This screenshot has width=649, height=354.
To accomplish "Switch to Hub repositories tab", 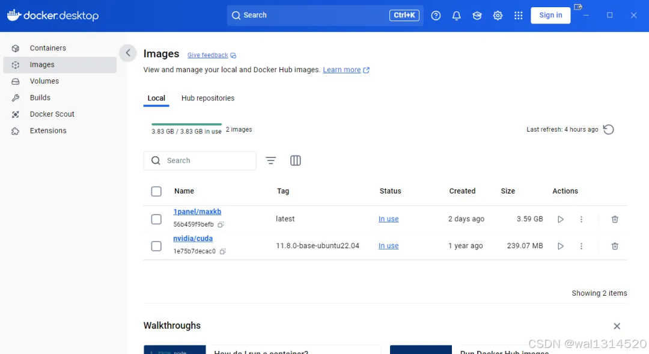I will 208,98.
